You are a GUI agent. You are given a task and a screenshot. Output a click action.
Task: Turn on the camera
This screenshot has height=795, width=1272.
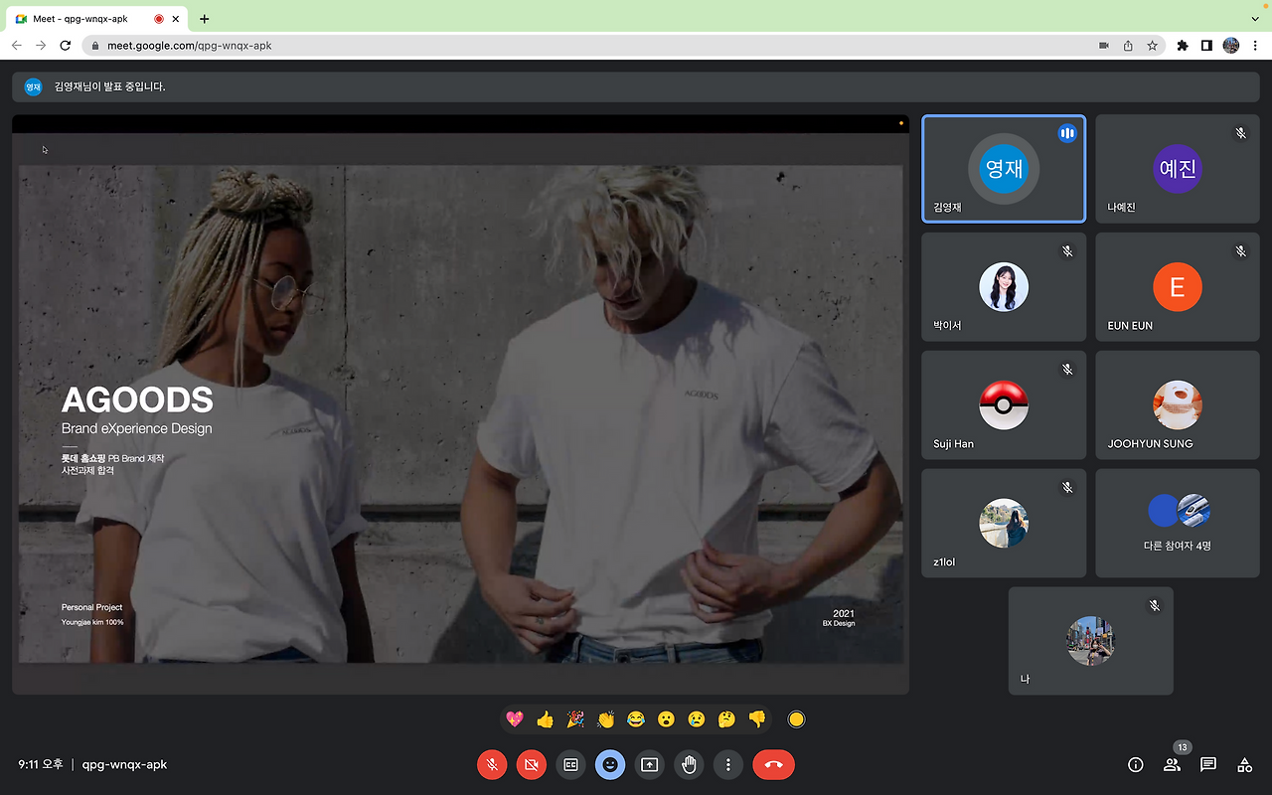click(x=532, y=764)
